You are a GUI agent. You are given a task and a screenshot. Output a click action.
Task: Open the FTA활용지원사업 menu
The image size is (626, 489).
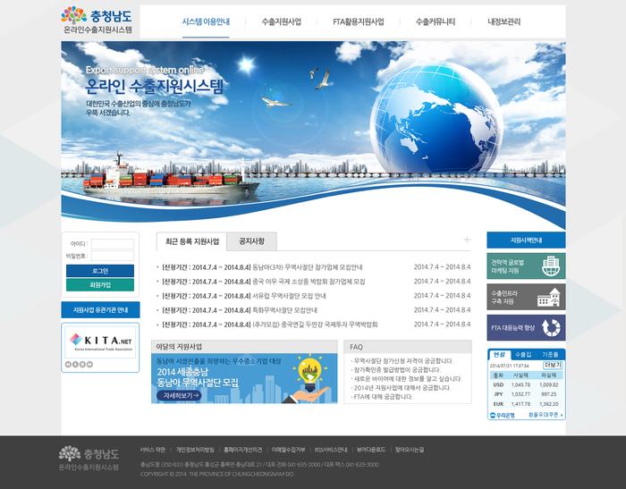coord(358,21)
